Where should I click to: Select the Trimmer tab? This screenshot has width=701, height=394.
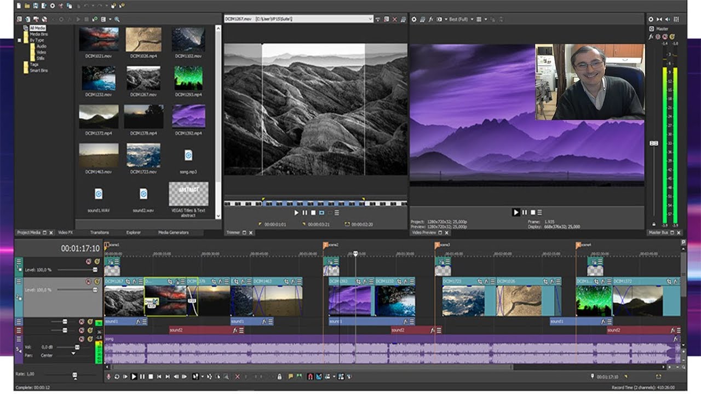tap(234, 233)
